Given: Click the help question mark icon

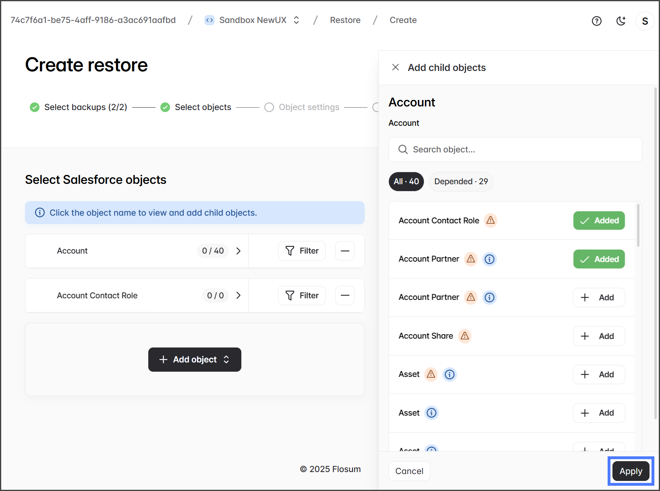Looking at the screenshot, I should coord(596,21).
